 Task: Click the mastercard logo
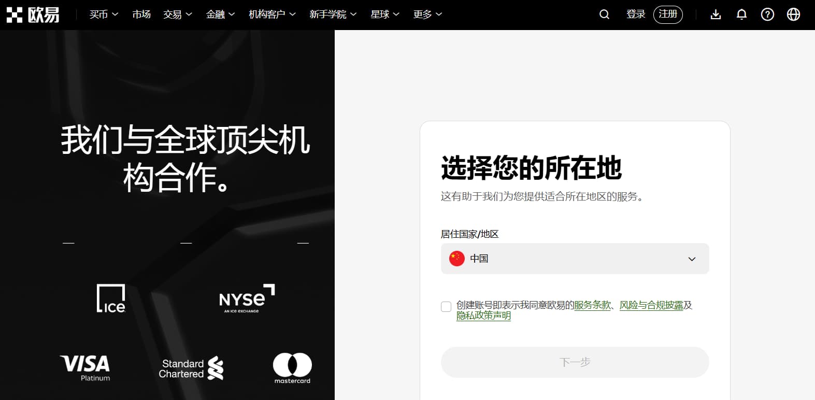point(292,368)
